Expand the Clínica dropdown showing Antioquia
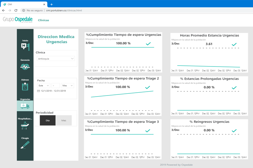The width and height of the screenshot is (253, 168). tap(56, 59)
